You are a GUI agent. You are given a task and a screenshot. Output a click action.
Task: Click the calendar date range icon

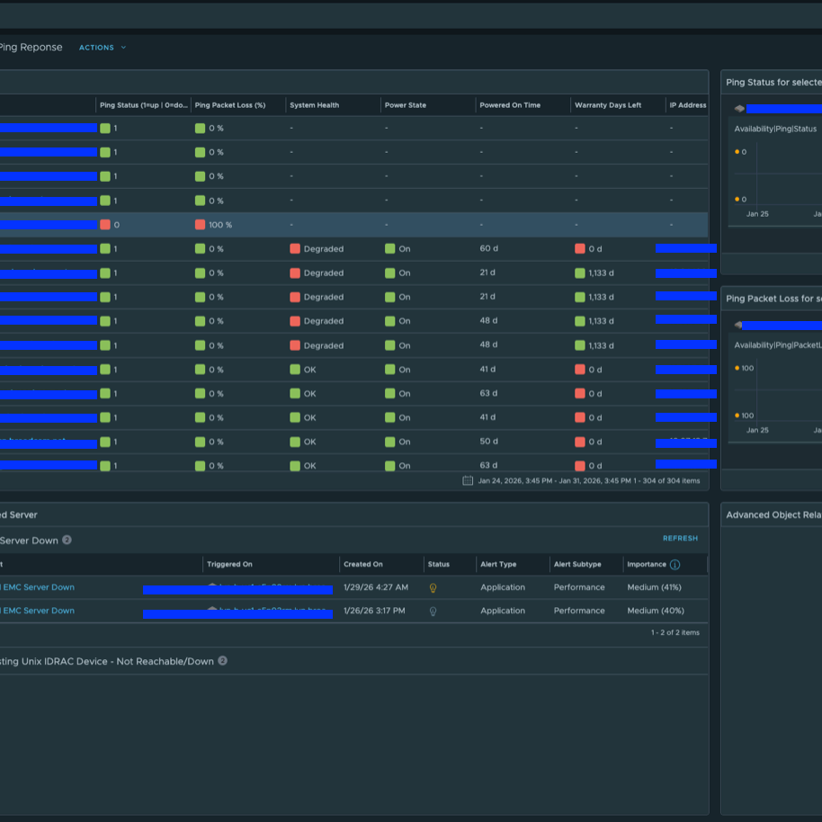(x=468, y=480)
